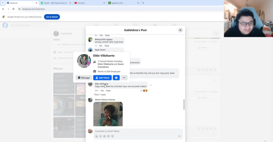
Task: Click the site information icon in address bar
Action: [19, 9]
